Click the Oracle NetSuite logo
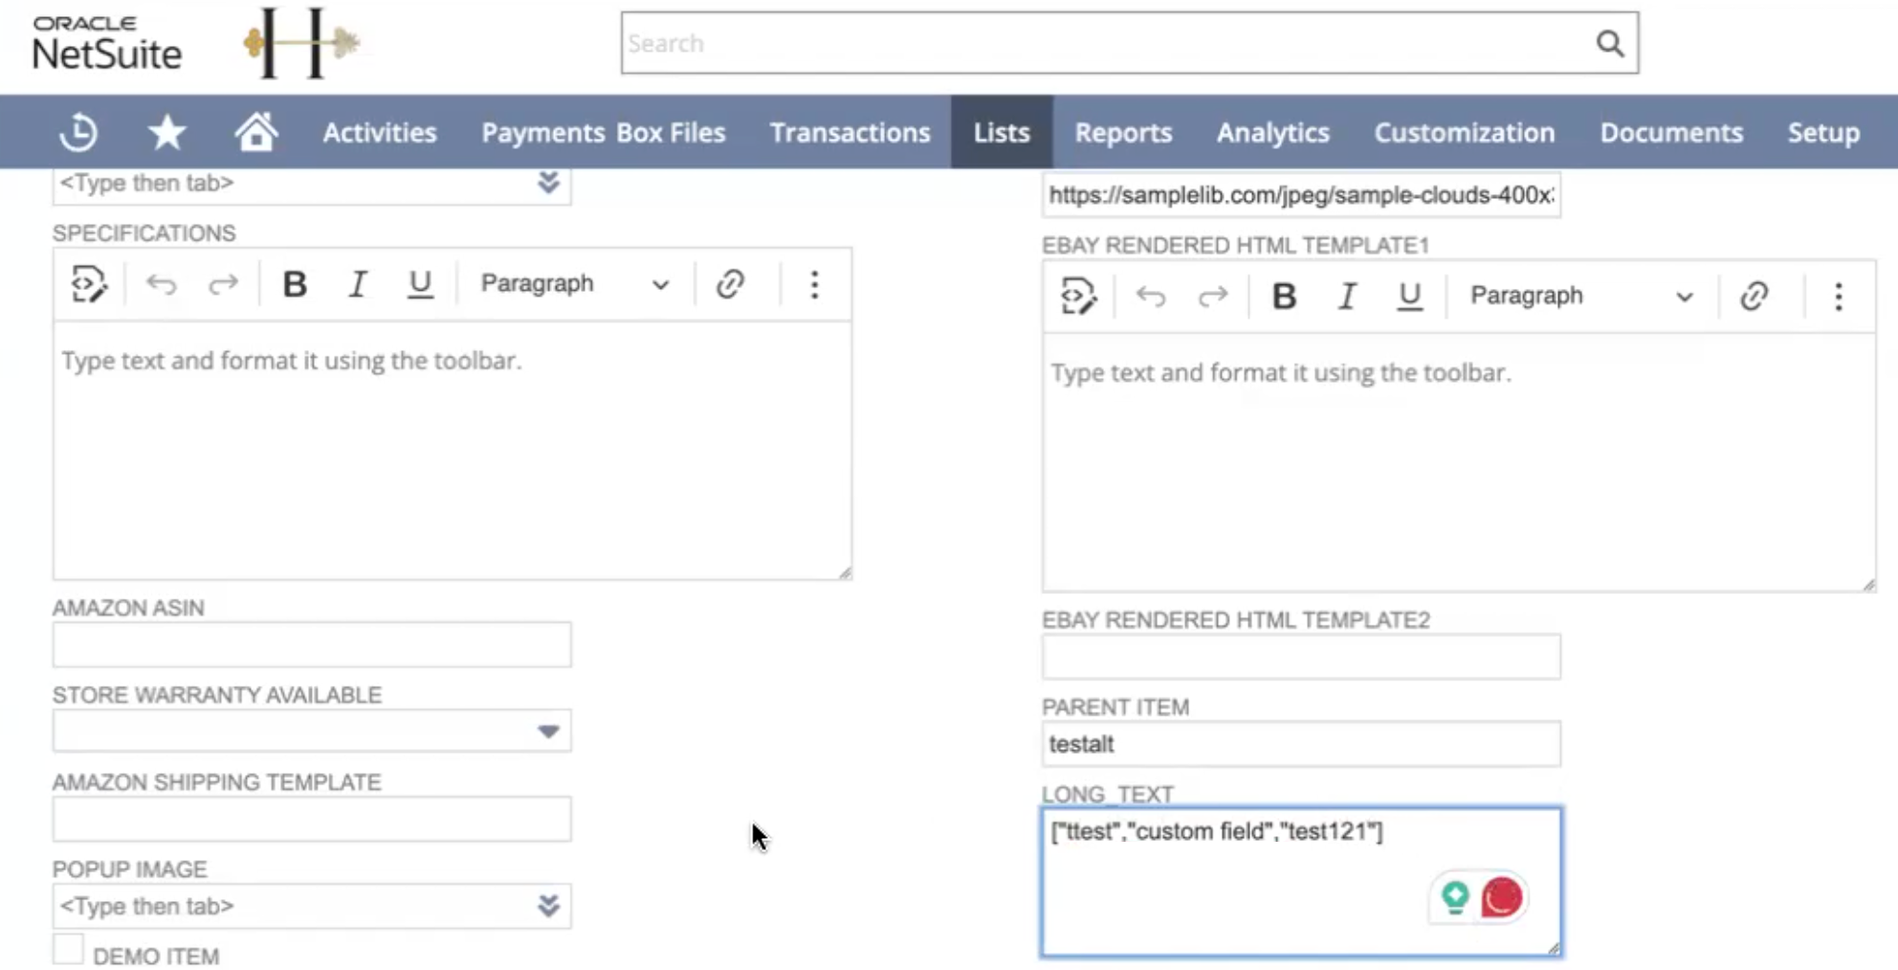Screen dimensions: 1898x970 106,44
